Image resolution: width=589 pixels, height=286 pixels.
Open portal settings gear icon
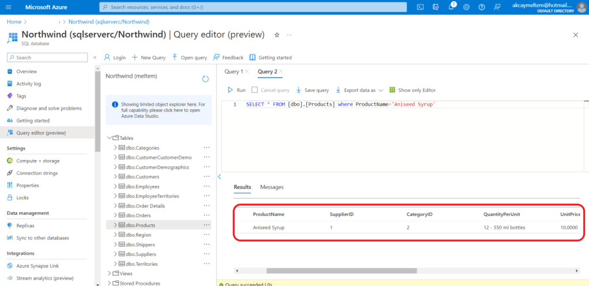coord(466,7)
